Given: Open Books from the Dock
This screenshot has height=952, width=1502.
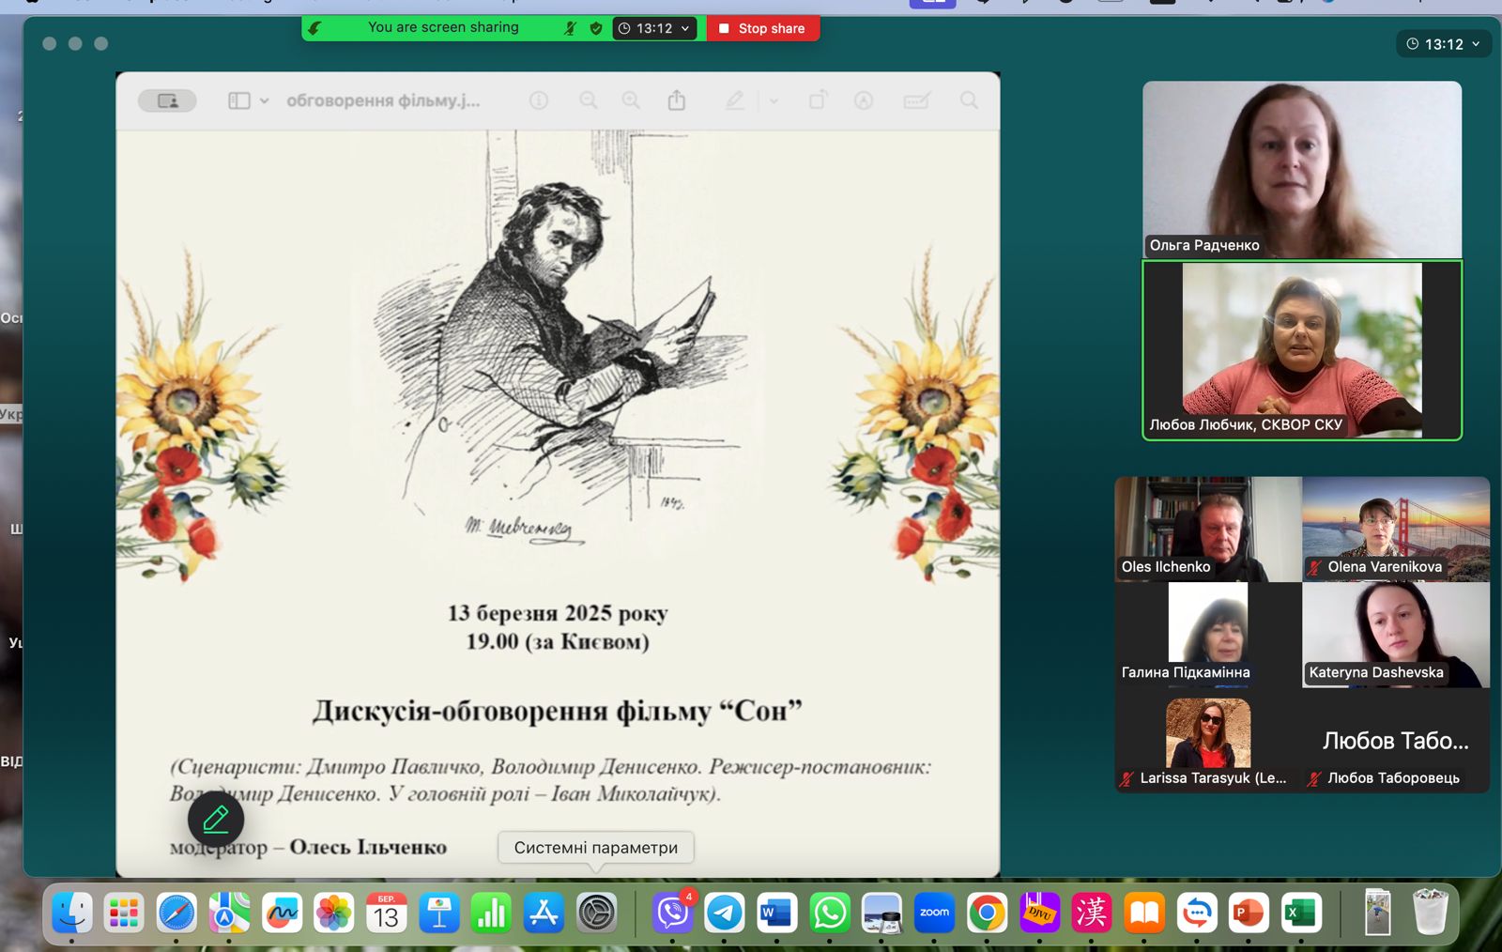Looking at the screenshot, I should click(x=1145, y=913).
